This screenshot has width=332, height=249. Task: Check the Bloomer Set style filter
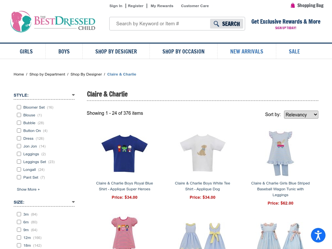click(19, 107)
